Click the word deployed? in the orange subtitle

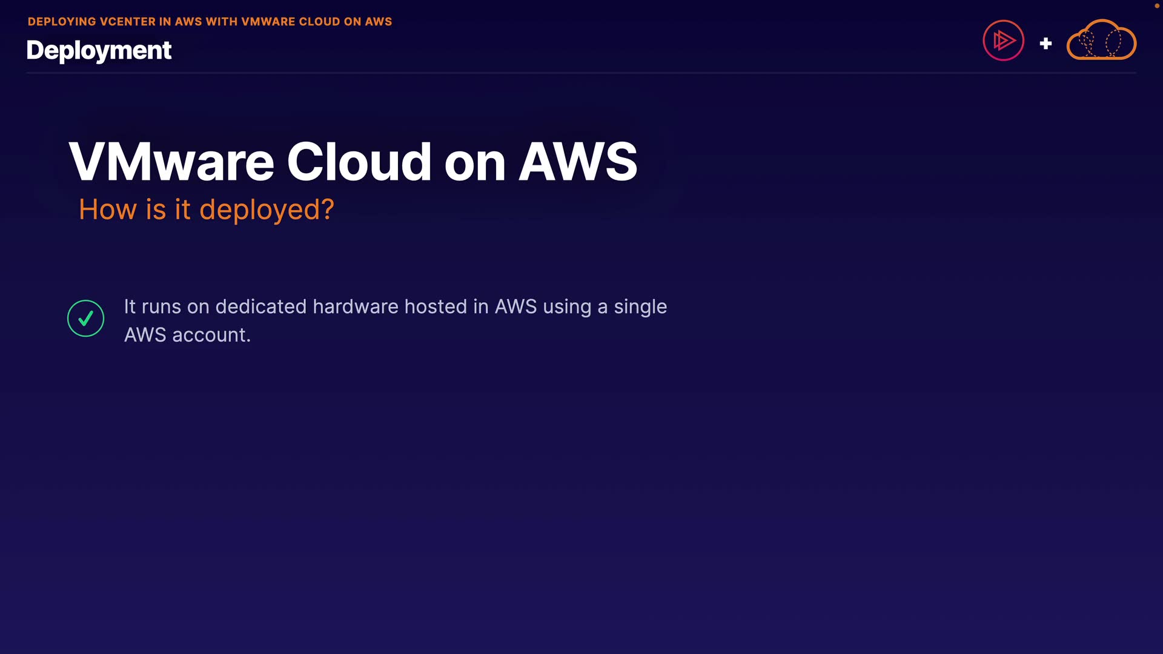click(x=267, y=210)
